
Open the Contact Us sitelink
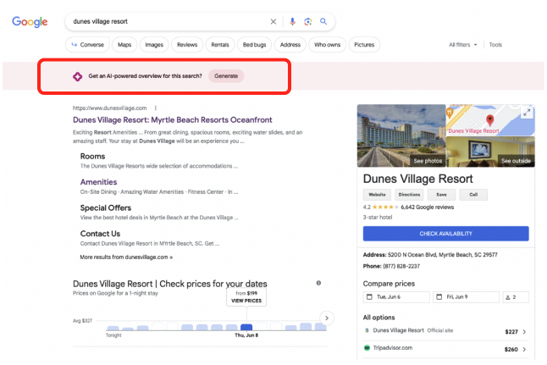point(100,234)
